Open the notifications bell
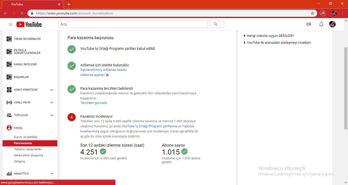Viewport: 348px width, 185px height. click(x=321, y=24)
